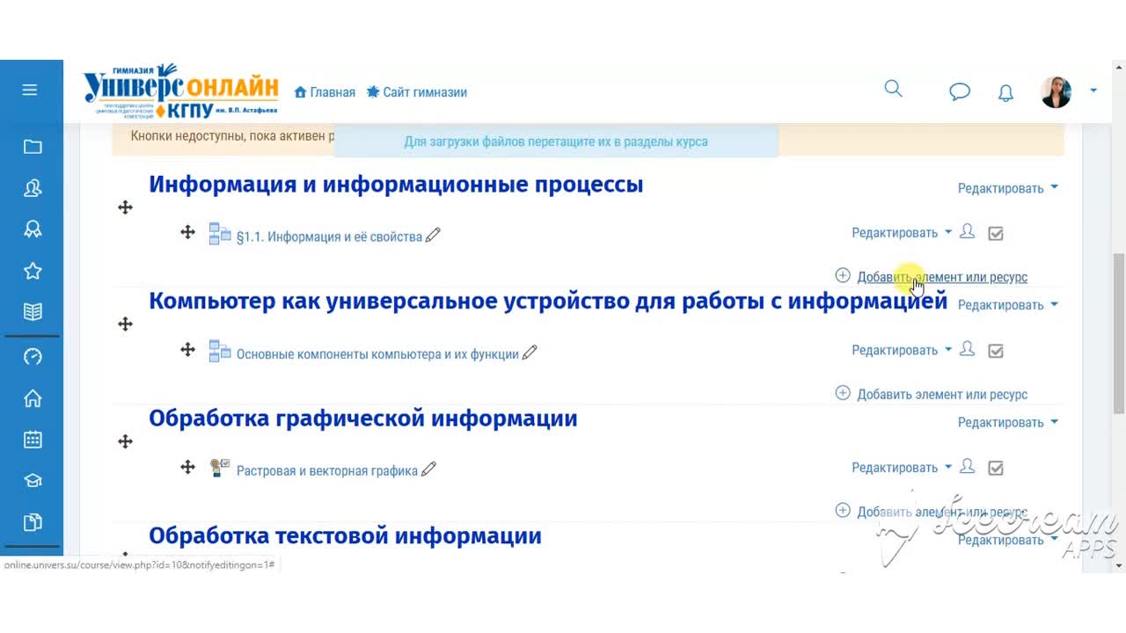This screenshot has height=633, width=1126.
Task: Open Редактировать menu for Информация и информационные процессы section
Action: [1007, 188]
